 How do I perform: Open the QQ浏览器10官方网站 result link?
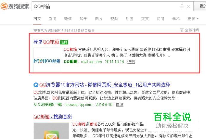click(x=104, y=85)
